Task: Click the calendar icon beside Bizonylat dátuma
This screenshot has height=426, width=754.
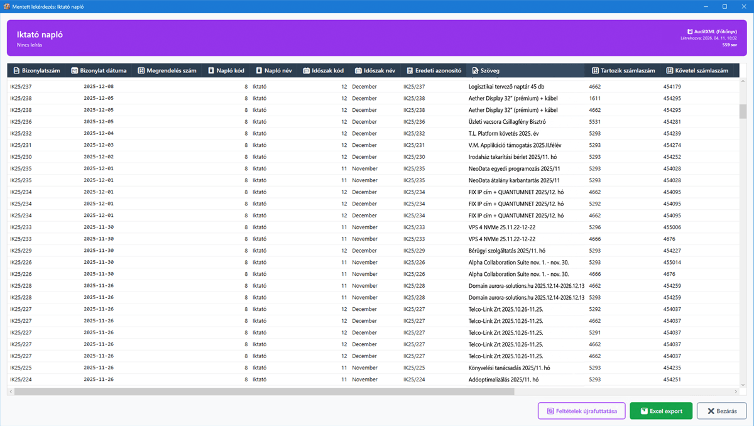Action: (75, 71)
